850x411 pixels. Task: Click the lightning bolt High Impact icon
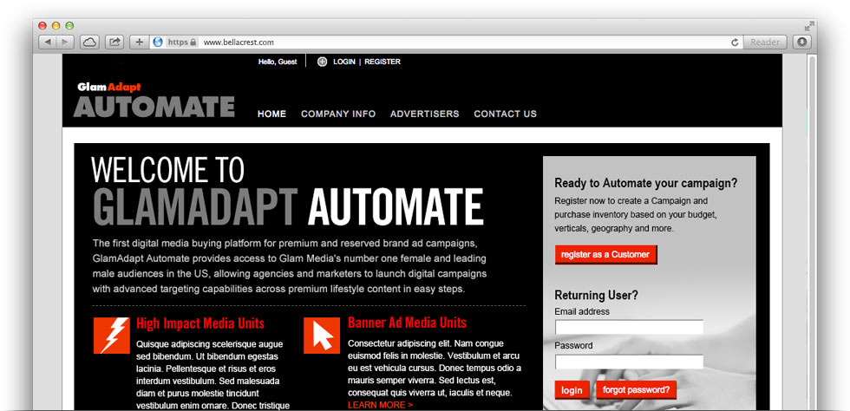pyautogui.click(x=112, y=336)
